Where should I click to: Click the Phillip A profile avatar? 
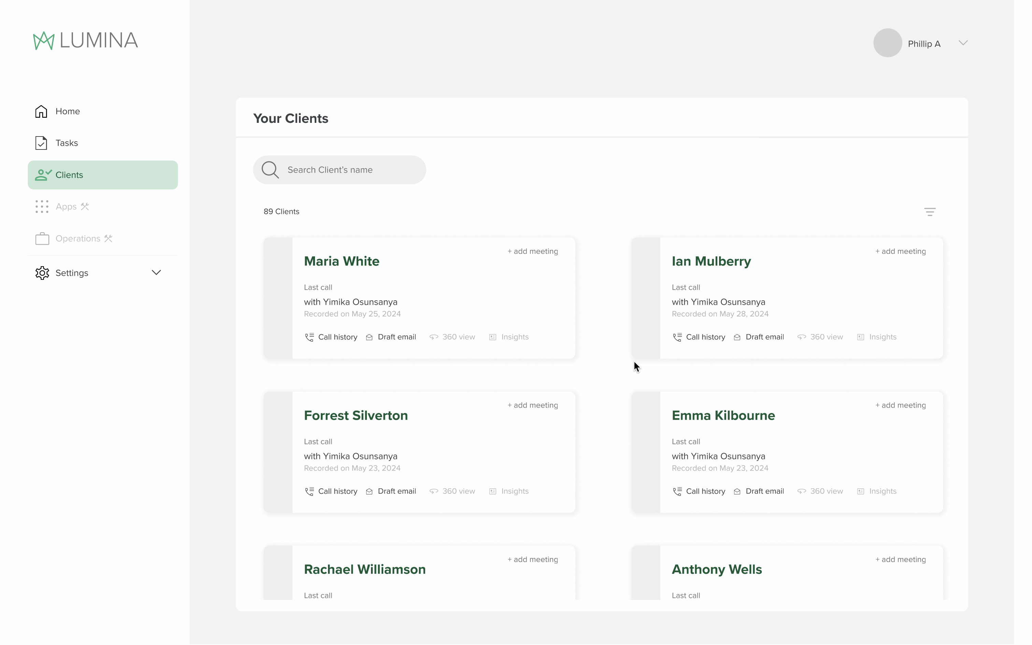(x=887, y=43)
